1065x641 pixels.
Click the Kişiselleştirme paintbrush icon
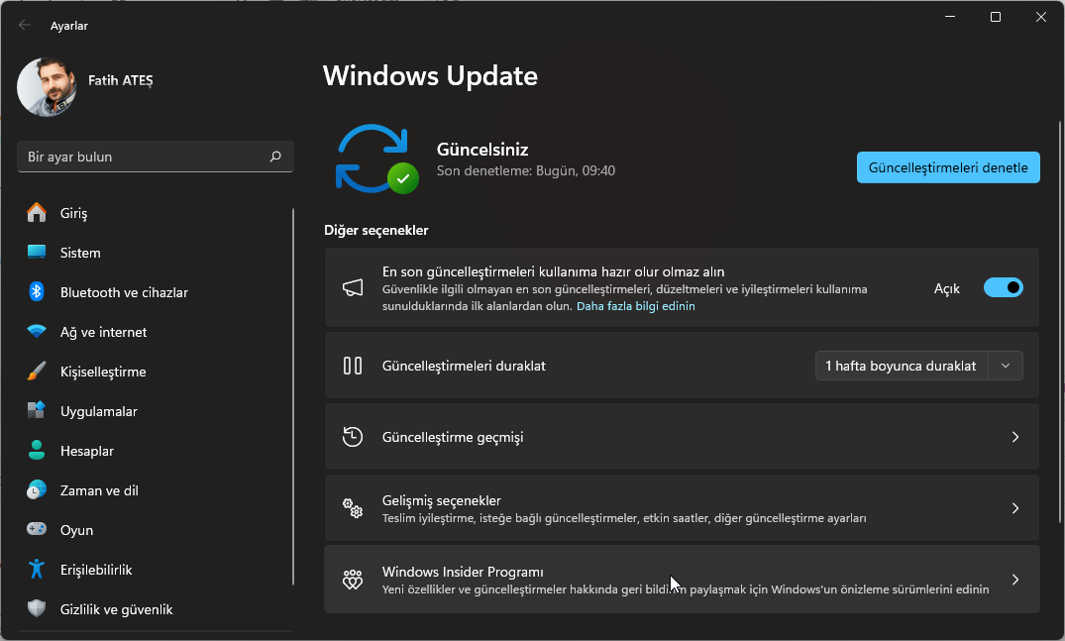pos(37,372)
